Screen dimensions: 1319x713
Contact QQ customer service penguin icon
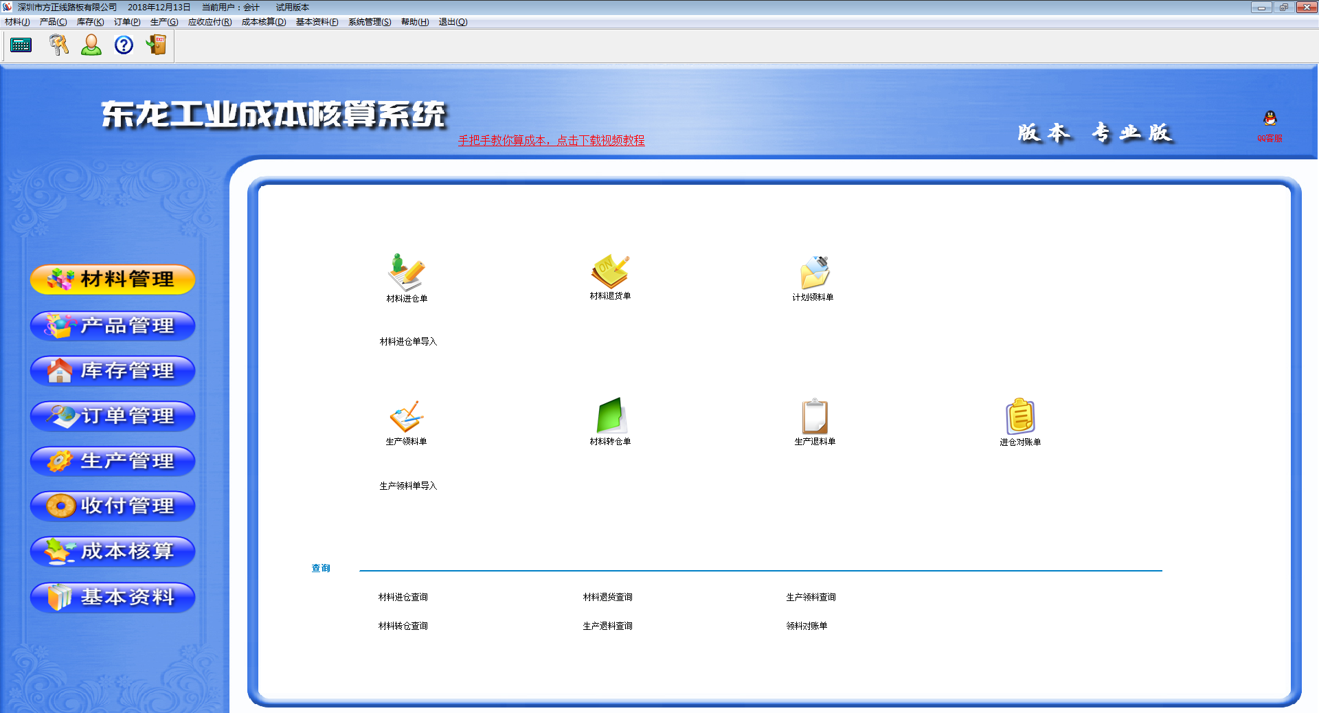point(1270,120)
